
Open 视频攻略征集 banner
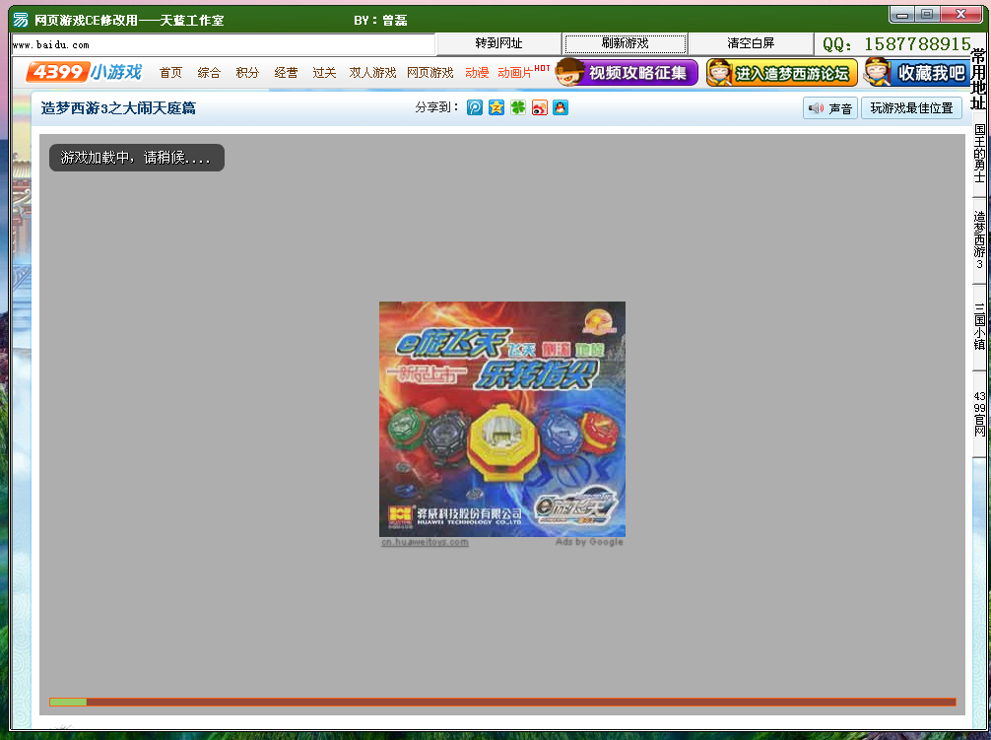coord(628,72)
